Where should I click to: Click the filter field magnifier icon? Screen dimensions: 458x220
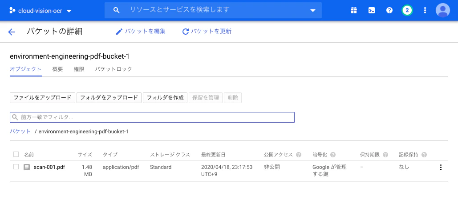tap(15, 117)
